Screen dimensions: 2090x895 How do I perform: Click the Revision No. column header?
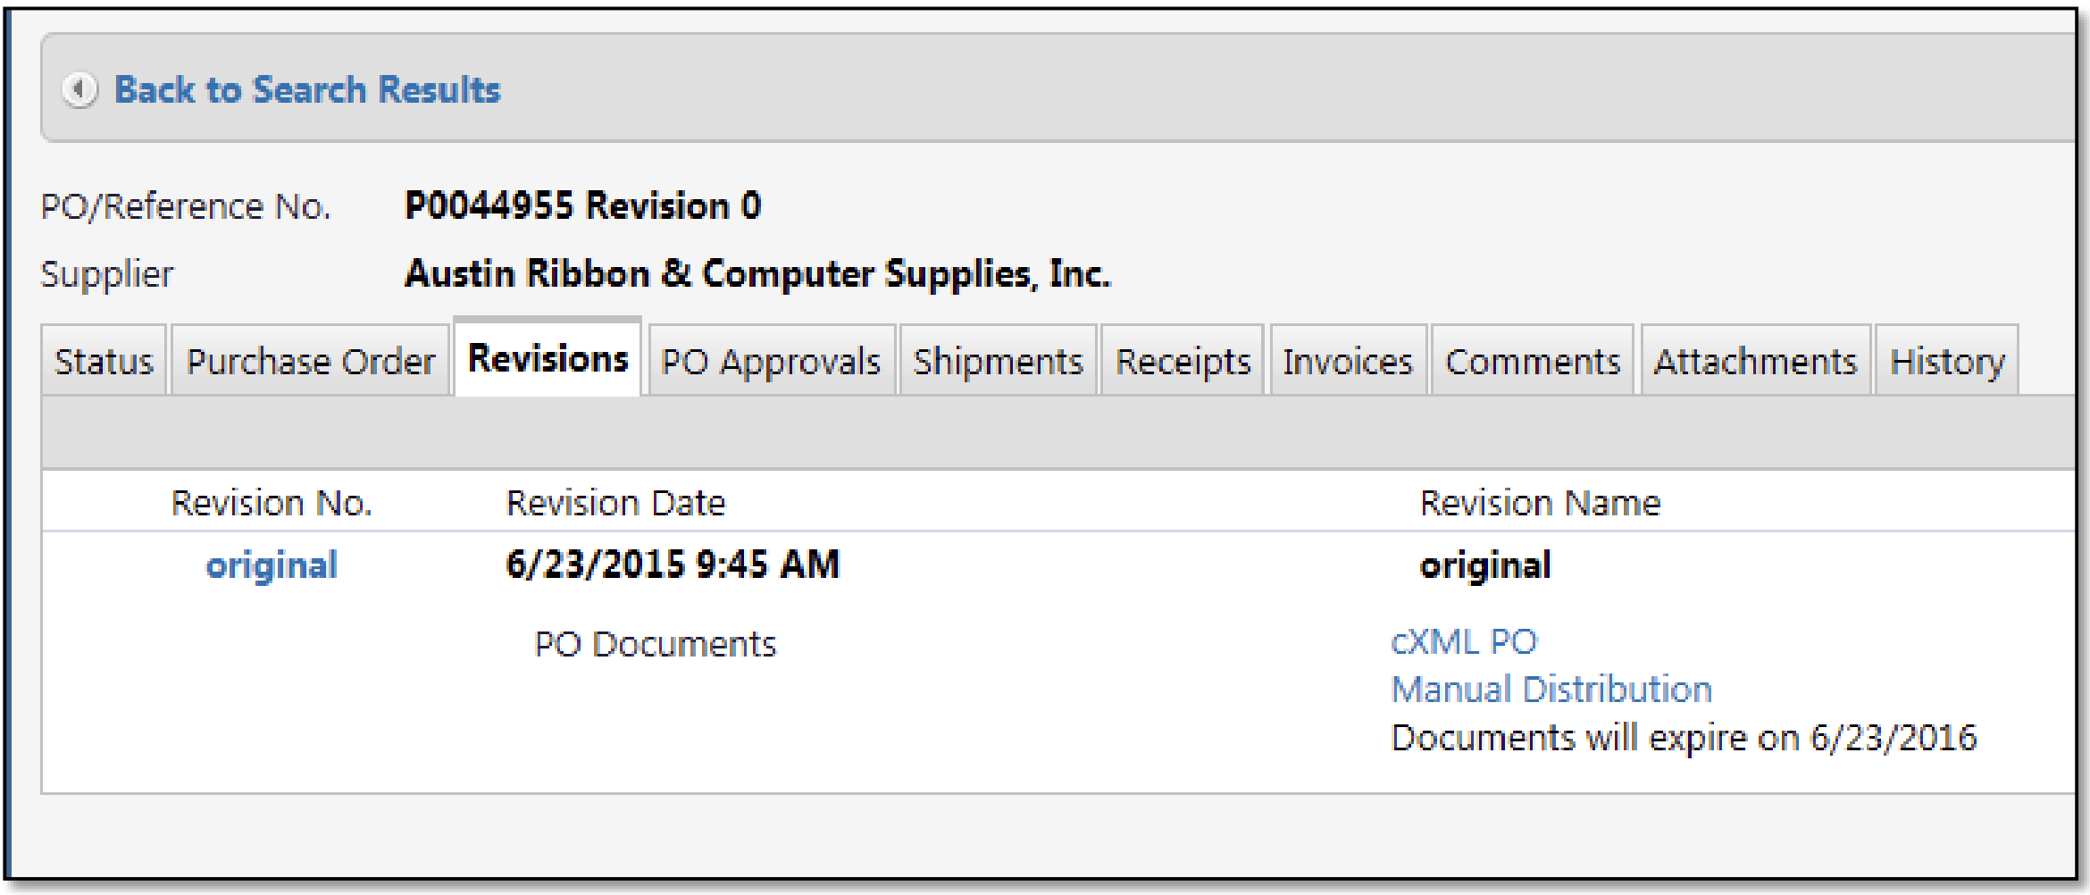[x=272, y=504]
